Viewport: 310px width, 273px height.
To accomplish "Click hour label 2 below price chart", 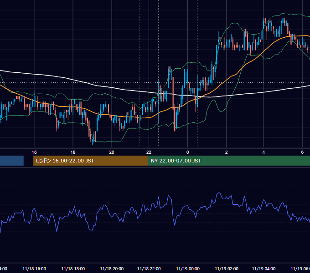I will click(x=227, y=152).
